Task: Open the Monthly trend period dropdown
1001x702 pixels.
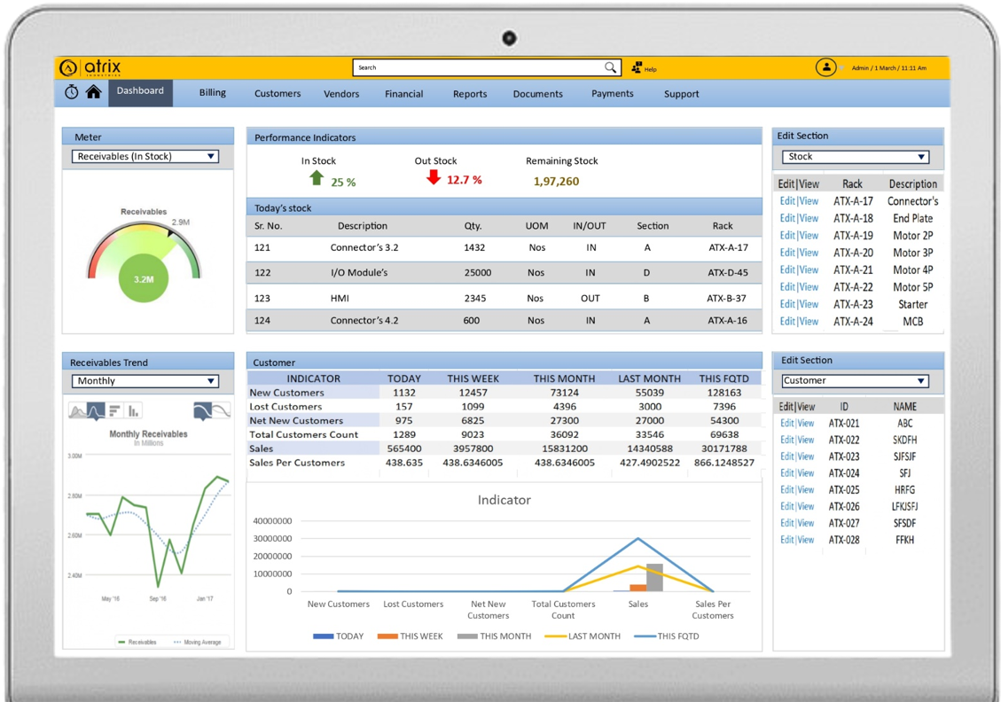Action: 145,381
